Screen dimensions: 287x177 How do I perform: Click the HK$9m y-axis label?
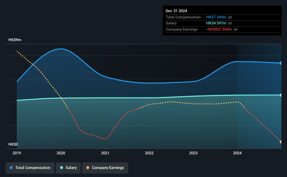(x=15, y=40)
